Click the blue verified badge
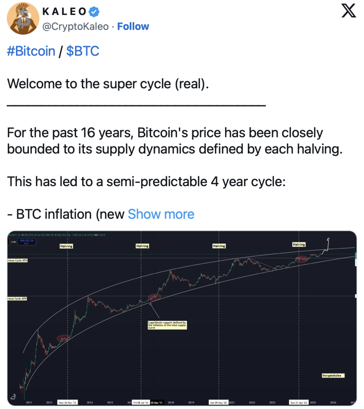The image size is (364, 409). click(94, 12)
